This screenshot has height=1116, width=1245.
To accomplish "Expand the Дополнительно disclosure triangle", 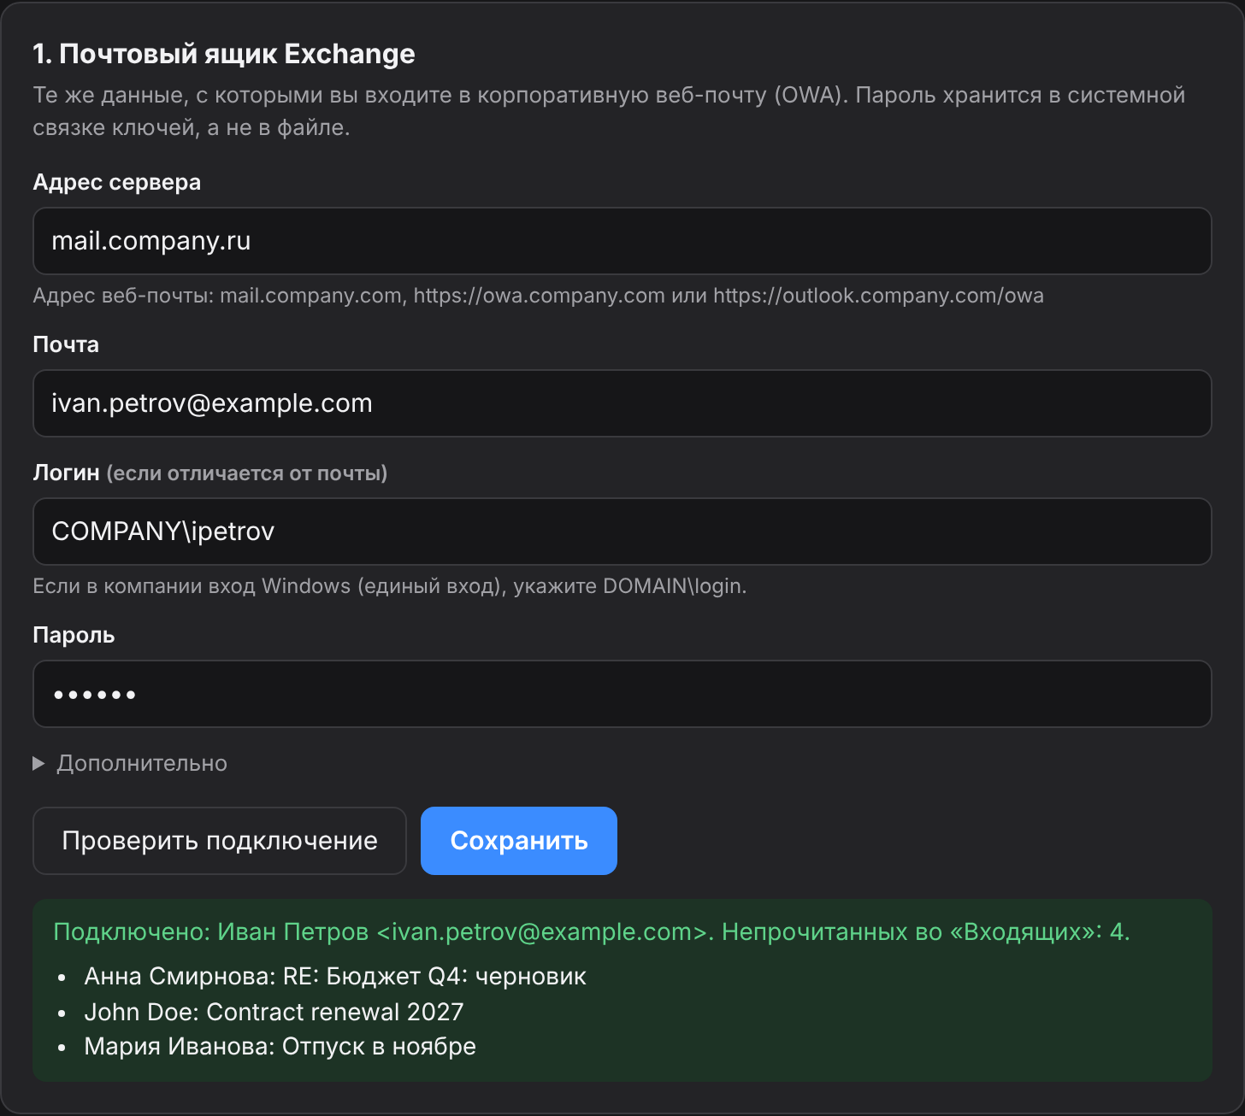I will (38, 763).
